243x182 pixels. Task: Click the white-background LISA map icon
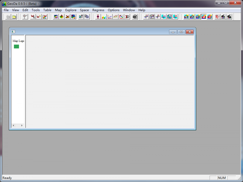click(x=152, y=17)
